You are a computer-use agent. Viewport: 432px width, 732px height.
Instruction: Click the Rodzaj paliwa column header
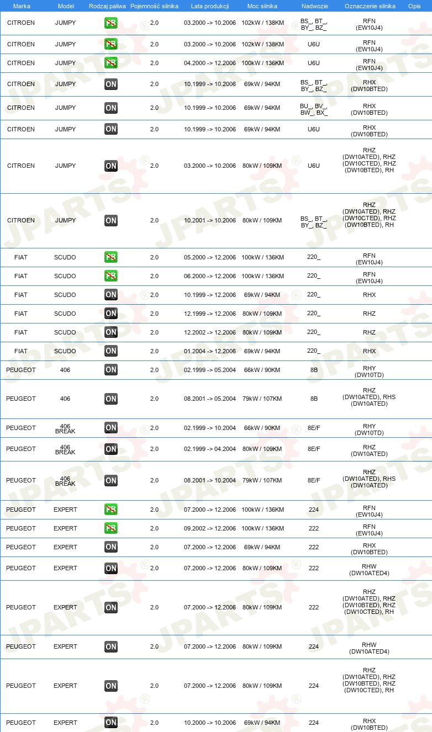[107, 6]
